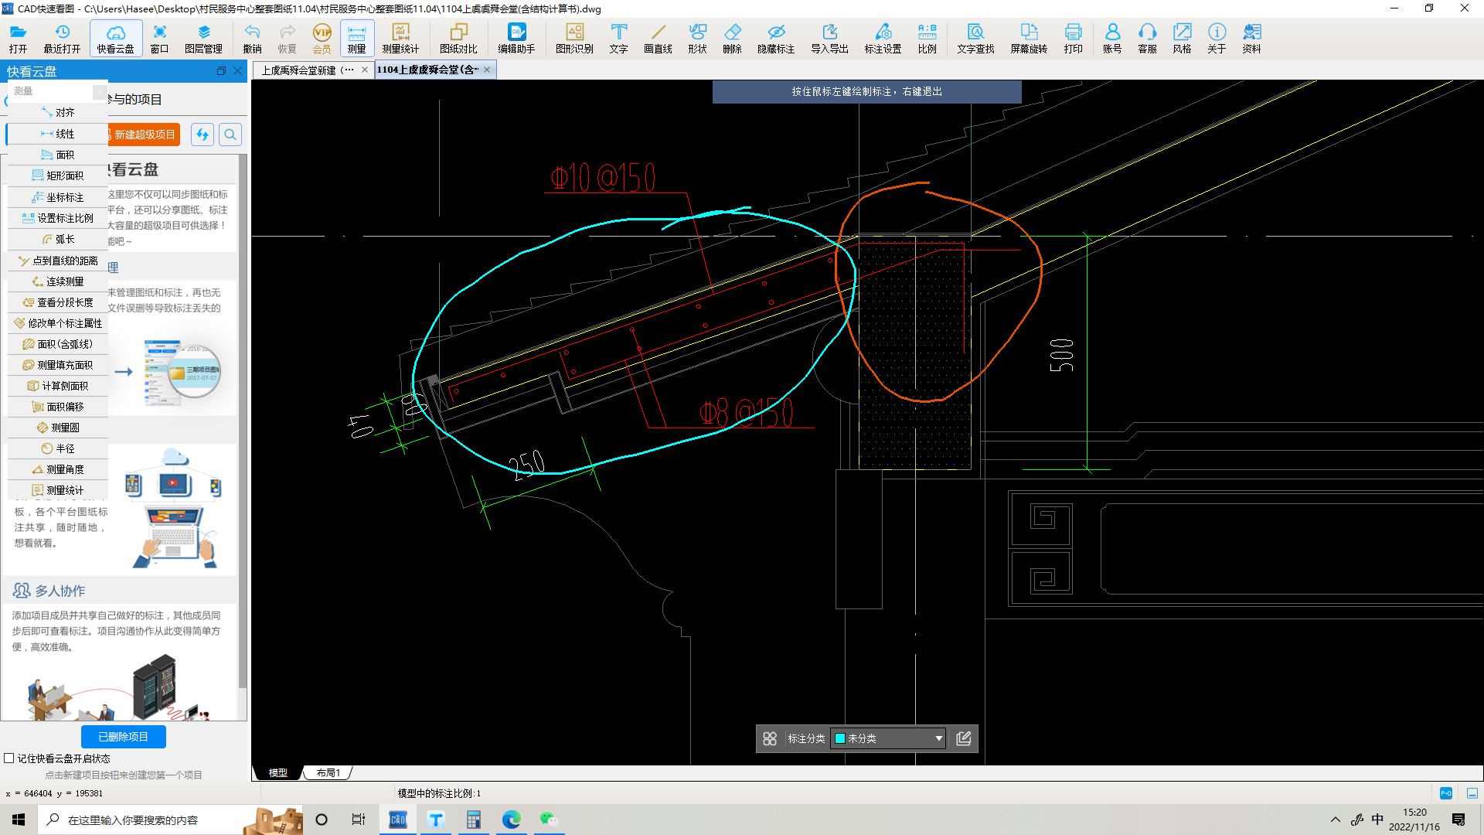
Task: Select 面积偏移 area offset
Action: (x=58, y=407)
